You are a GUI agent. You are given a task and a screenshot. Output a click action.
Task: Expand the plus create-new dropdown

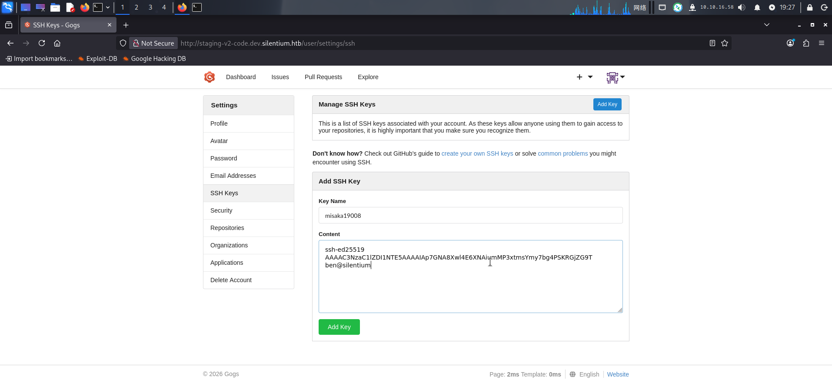click(584, 77)
